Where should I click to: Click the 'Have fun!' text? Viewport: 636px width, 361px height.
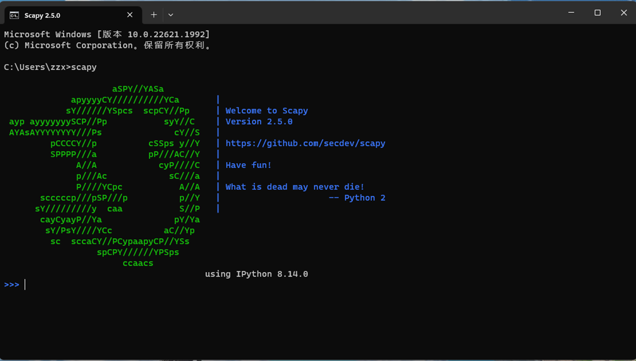tap(248, 165)
